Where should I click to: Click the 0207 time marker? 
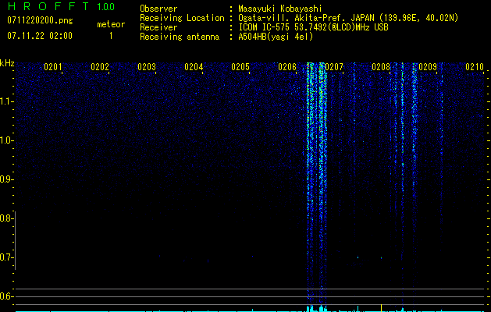(334, 67)
